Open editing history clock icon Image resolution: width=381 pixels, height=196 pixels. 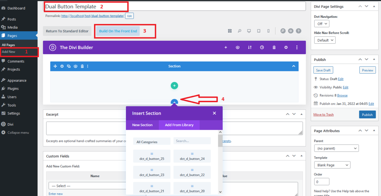(262, 47)
